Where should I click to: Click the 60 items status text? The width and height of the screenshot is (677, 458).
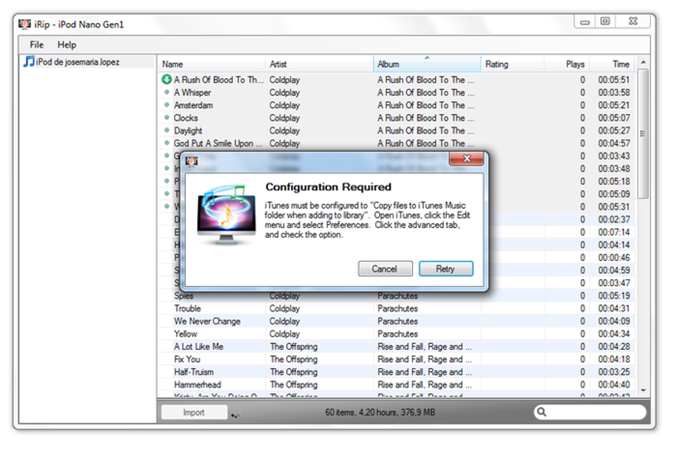pyautogui.click(x=380, y=412)
